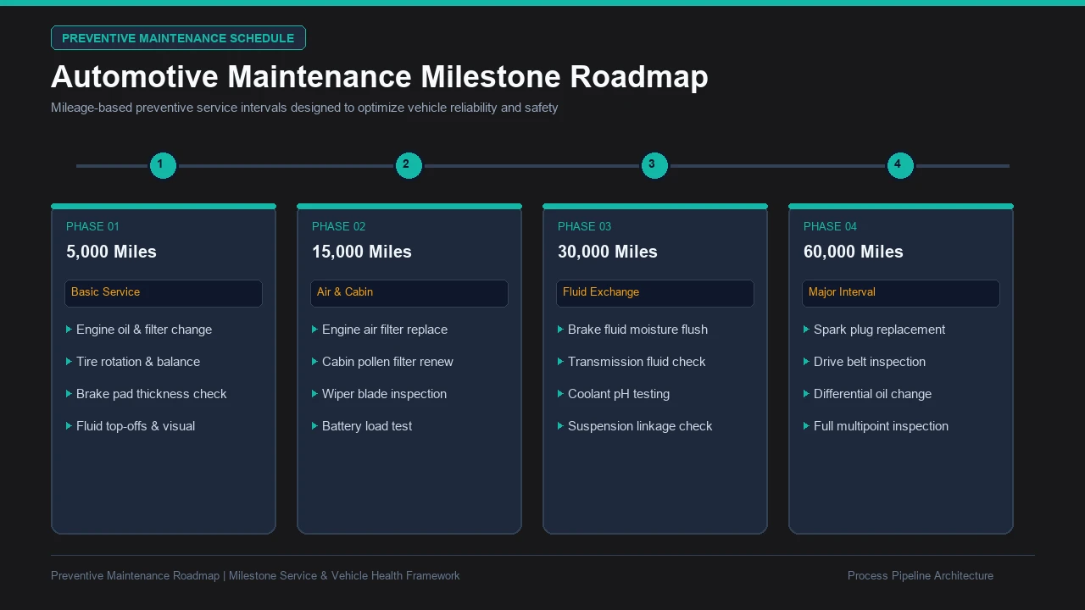Select timeline milestone circle number 3

654,165
